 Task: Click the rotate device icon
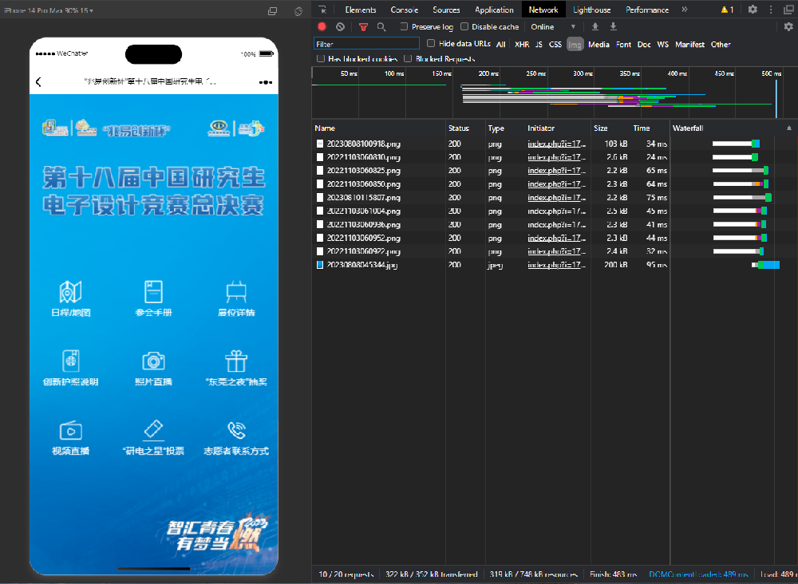click(298, 10)
